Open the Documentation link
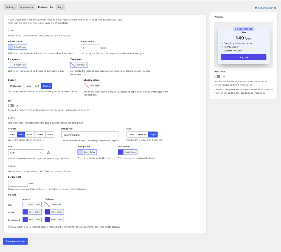 click(265, 8)
